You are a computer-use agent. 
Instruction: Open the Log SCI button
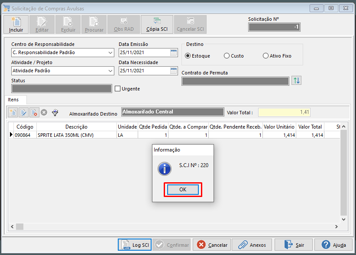[x=135, y=245]
